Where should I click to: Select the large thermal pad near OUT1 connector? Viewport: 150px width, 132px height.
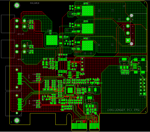tap(52, 40)
